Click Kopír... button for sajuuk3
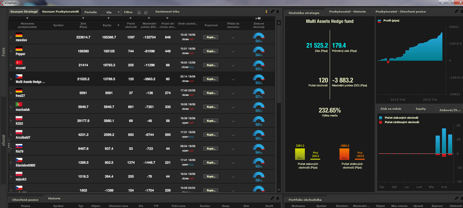 click(211, 177)
